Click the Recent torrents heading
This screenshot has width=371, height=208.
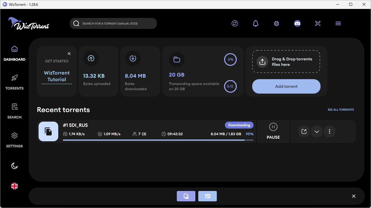click(63, 110)
